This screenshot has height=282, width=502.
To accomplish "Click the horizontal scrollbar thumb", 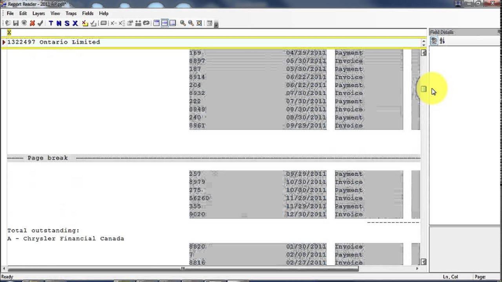I will pyautogui.click(x=183, y=269).
